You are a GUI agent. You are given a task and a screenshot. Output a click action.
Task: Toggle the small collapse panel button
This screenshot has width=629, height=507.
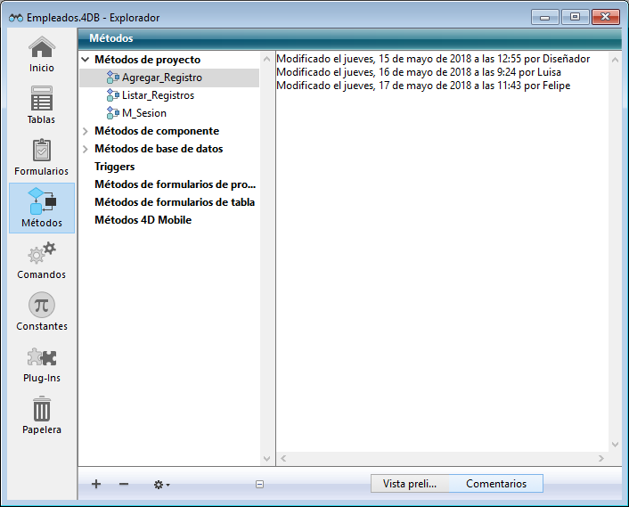(259, 485)
